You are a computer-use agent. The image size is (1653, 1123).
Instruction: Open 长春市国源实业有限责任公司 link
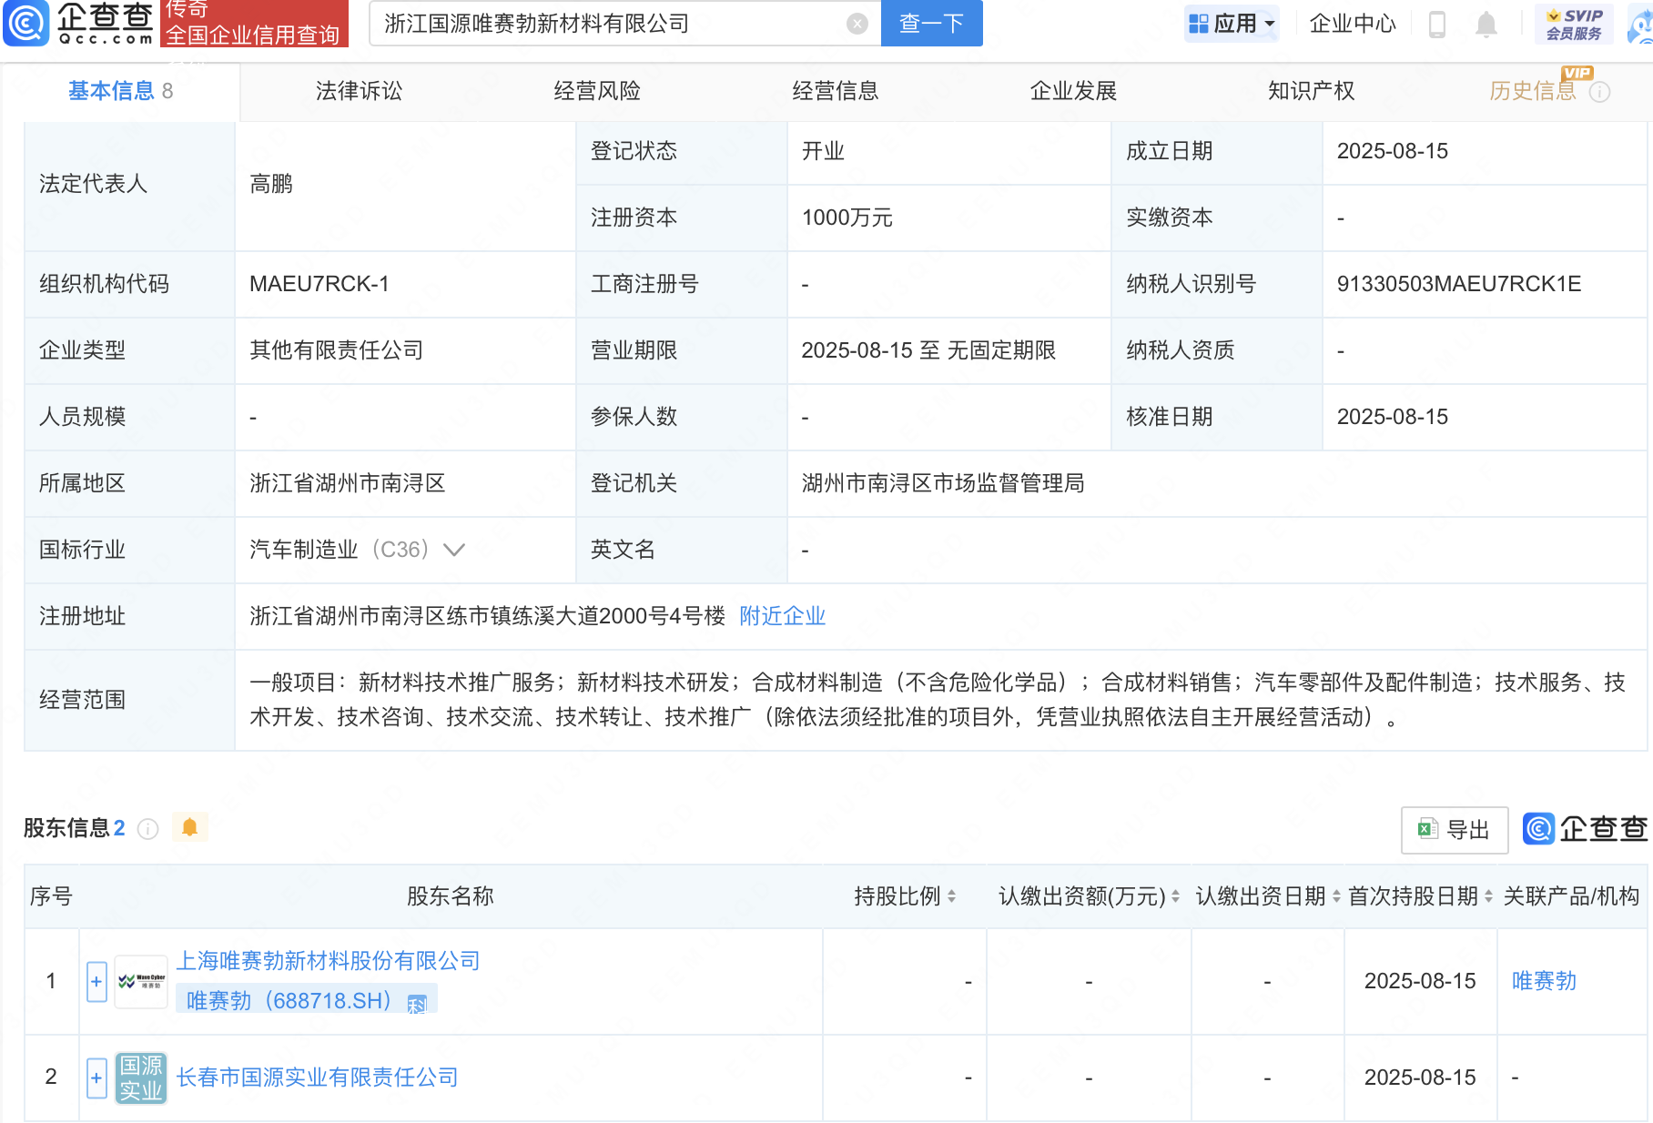(317, 1077)
